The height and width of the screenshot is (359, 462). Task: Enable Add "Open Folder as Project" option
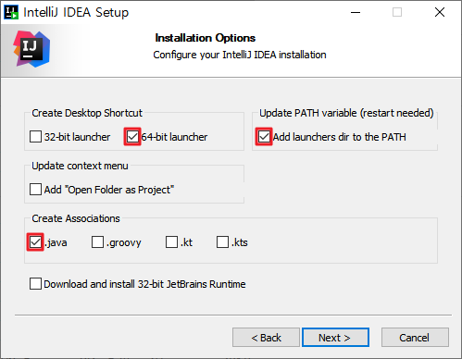[35, 190]
